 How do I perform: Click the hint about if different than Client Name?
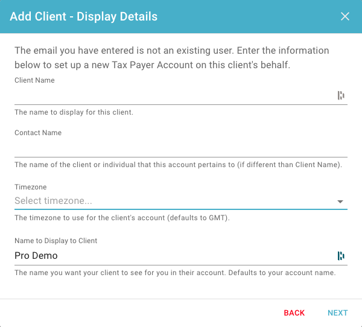click(x=178, y=165)
